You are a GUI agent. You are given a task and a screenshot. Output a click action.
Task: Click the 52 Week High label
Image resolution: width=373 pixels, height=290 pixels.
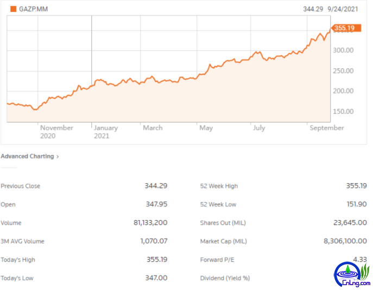click(219, 186)
